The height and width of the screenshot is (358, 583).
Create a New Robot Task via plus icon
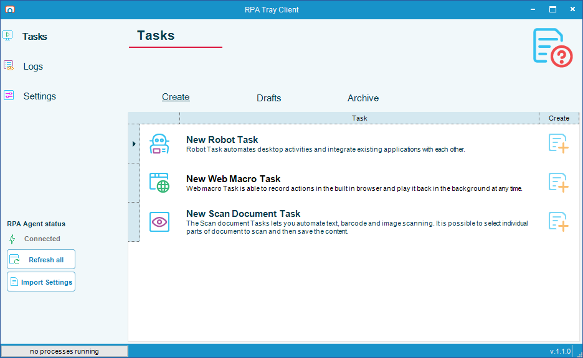(559, 144)
